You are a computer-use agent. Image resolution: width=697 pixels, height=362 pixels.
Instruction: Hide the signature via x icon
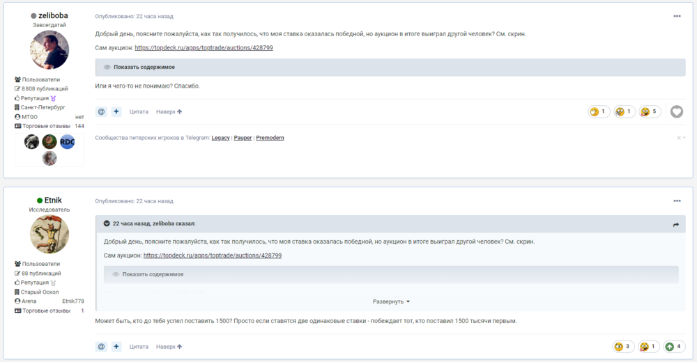tap(680, 138)
